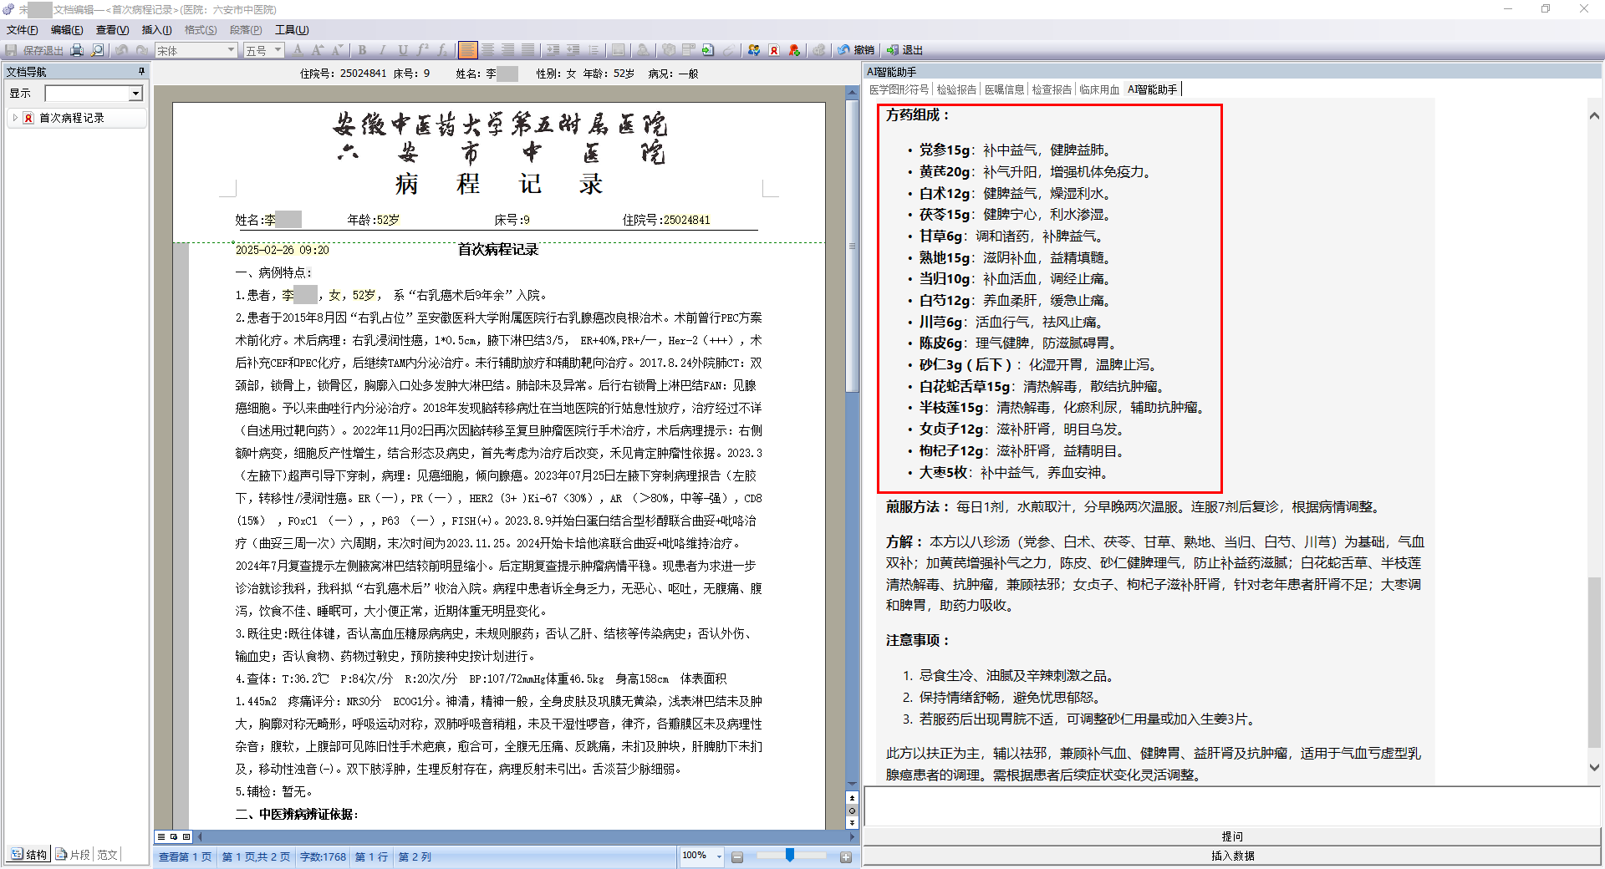Click the 提问 button
The height and width of the screenshot is (869, 1605).
point(1231,836)
